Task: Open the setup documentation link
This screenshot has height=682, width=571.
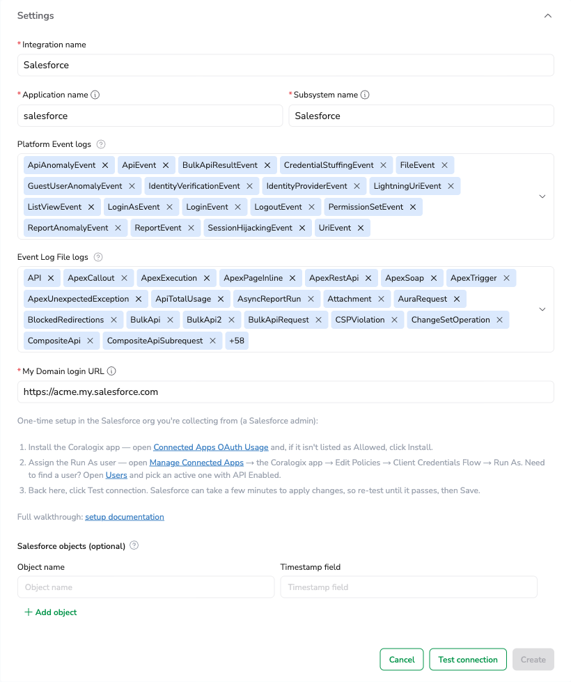Action: 125,517
